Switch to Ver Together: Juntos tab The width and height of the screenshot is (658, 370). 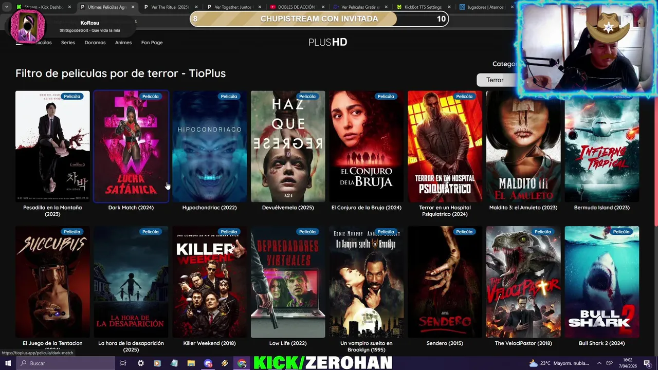(234, 7)
